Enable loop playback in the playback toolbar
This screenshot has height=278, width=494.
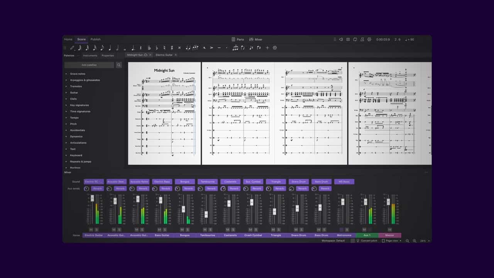coord(355,39)
